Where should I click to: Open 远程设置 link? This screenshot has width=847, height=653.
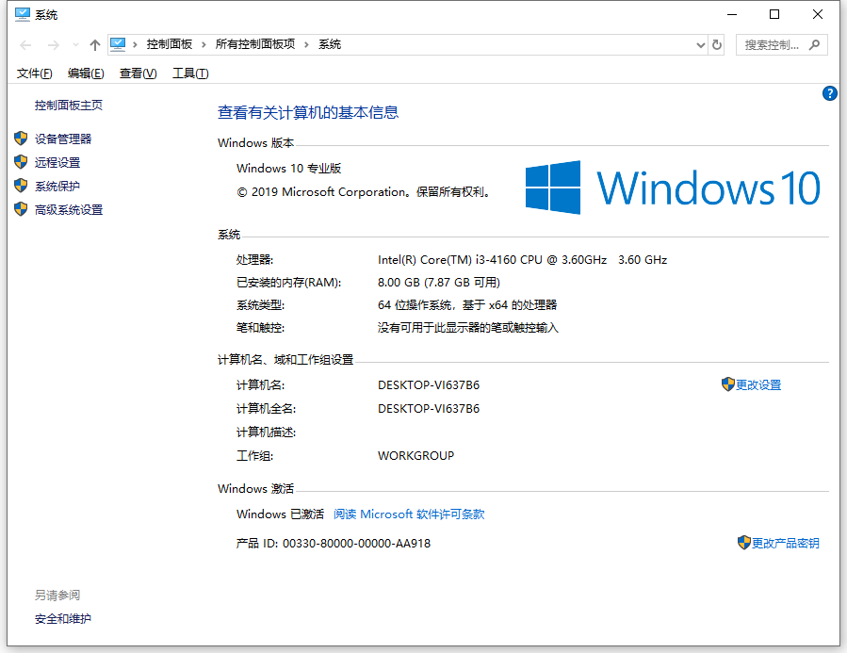(57, 163)
